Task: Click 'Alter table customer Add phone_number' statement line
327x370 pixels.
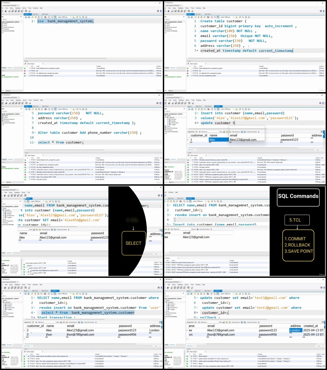Action: point(89,133)
